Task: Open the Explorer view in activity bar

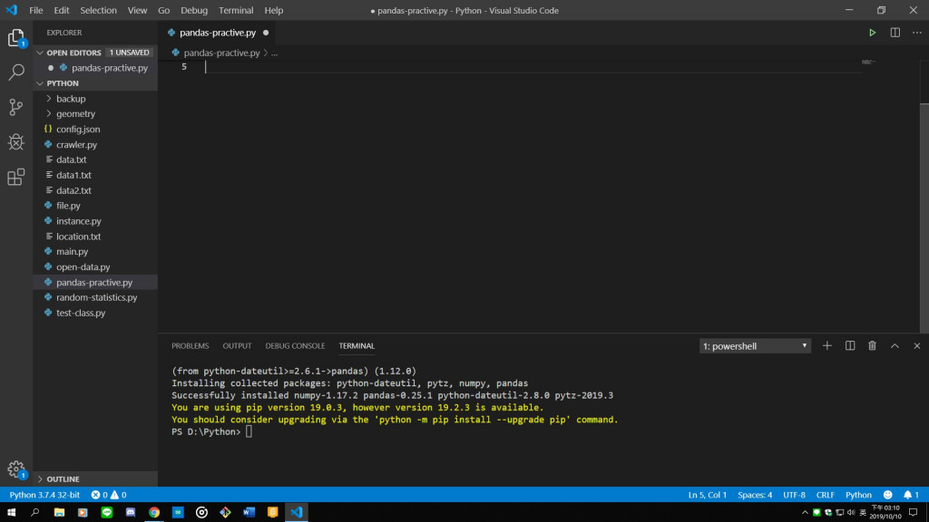Action: pyautogui.click(x=16, y=38)
